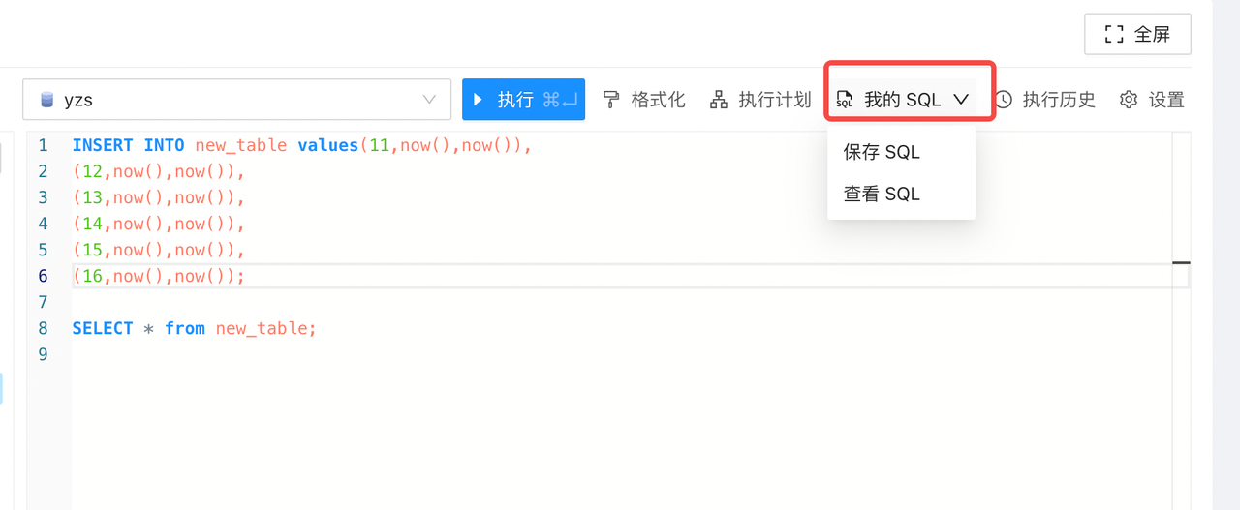Click the INSERT INTO keyword on line 1
The image size is (1240, 510).
pos(129,145)
